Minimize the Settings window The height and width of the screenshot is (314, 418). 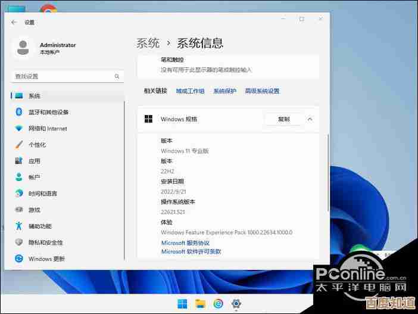tap(283, 19)
